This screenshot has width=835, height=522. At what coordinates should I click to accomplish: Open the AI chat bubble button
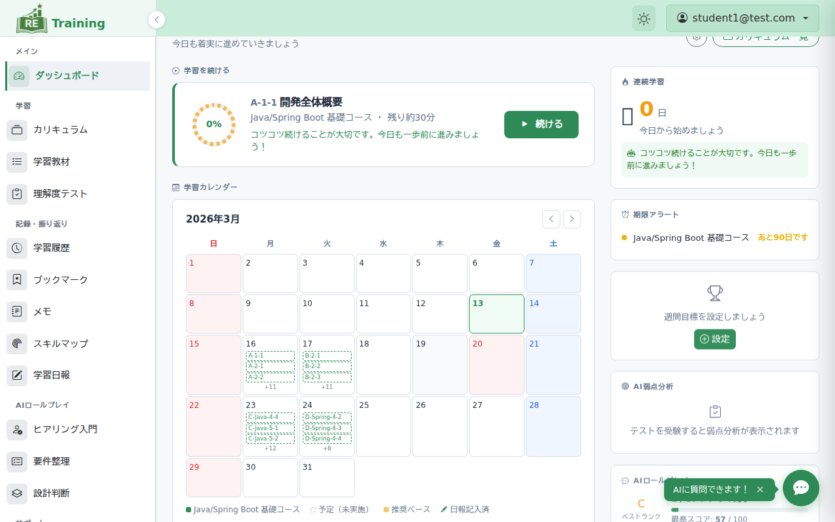800,488
